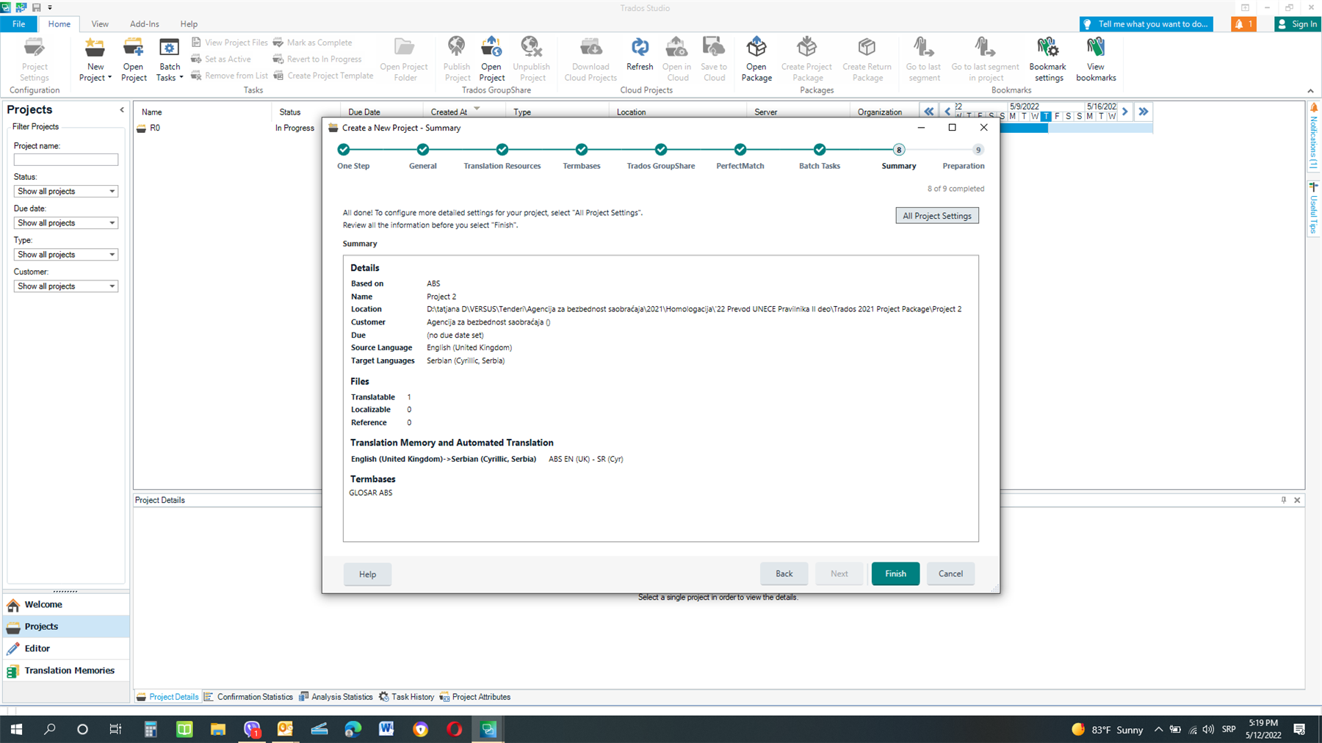The width and height of the screenshot is (1322, 743).
Task: Switch to Confirmation Statistics tab
Action: [248, 697]
